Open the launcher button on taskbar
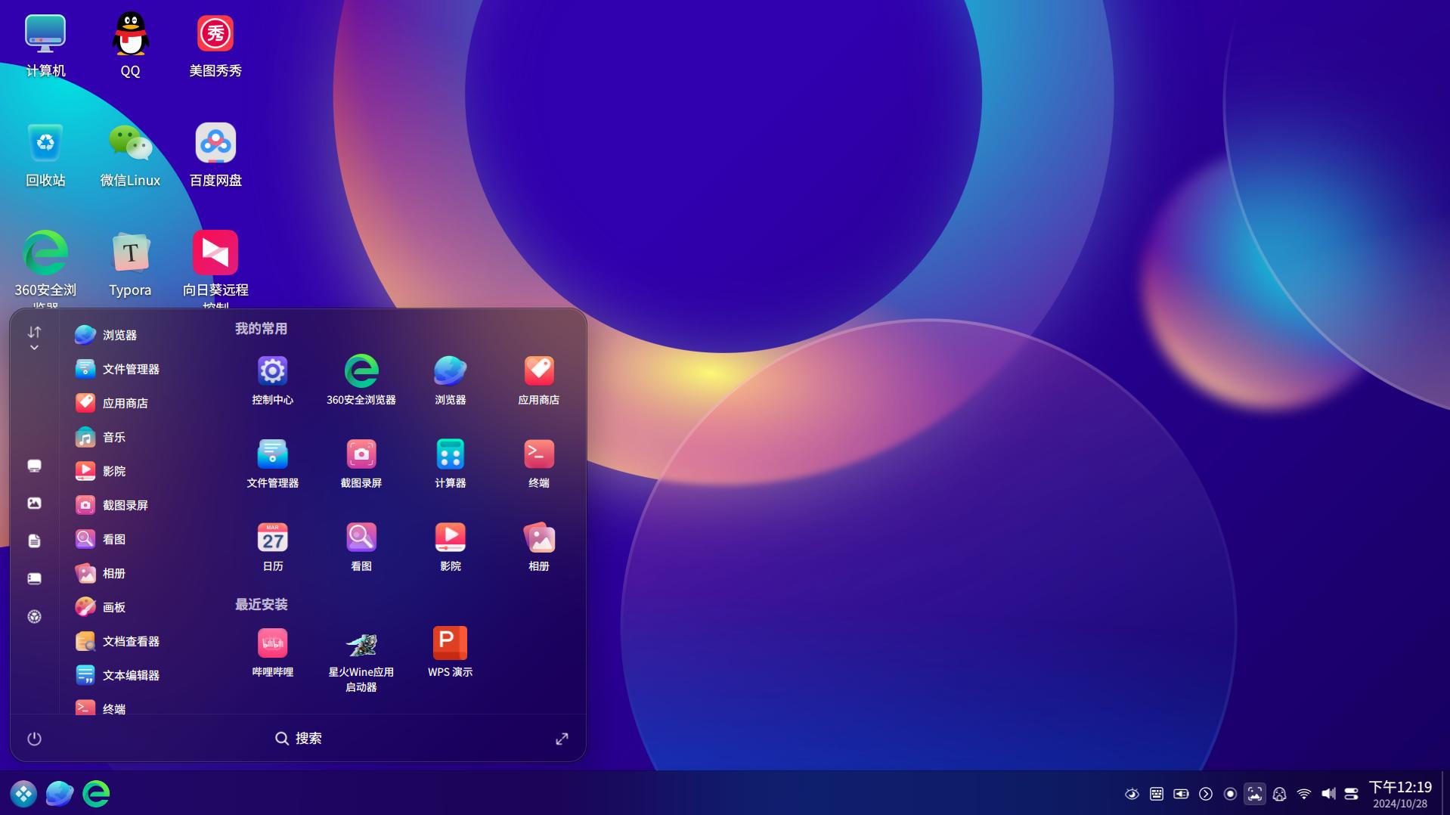 23,794
